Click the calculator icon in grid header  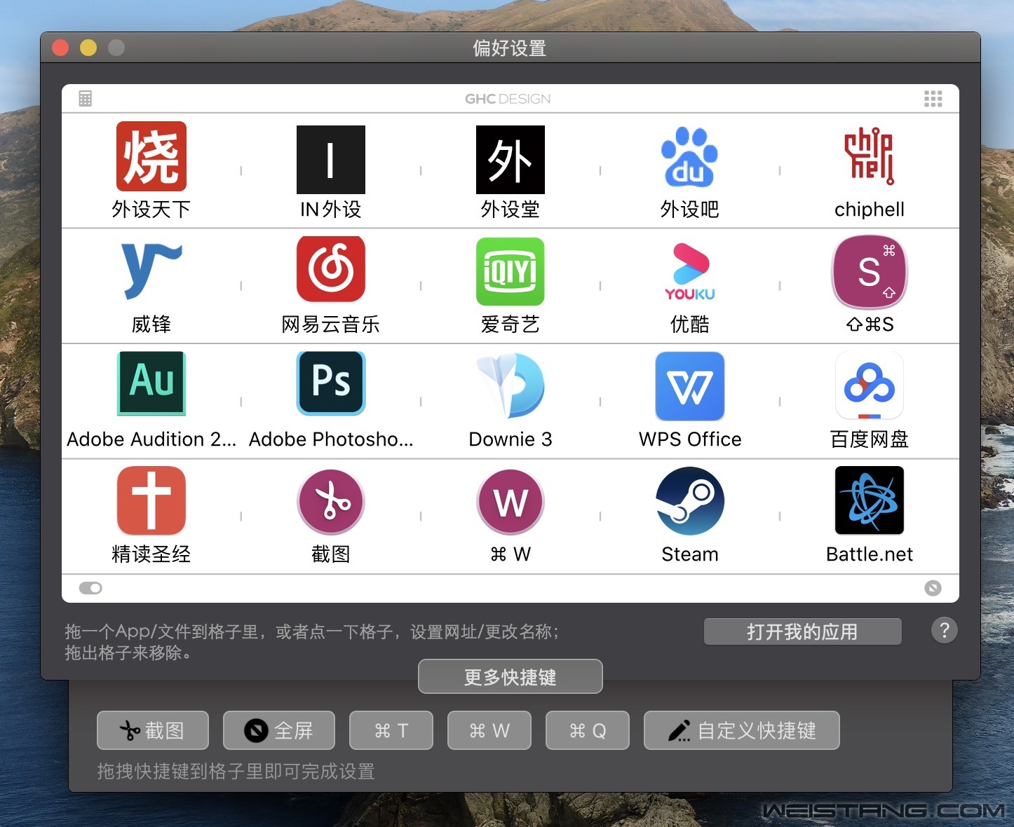pyautogui.click(x=86, y=98)
